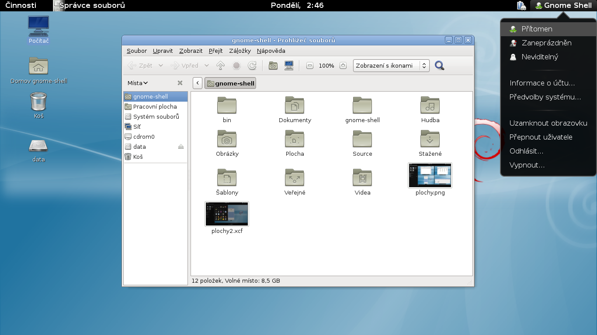Select the Obrázky pictures folder
The width and height of the screenshot is (597, 335).
pyautogui.click(x=227, y=139)
